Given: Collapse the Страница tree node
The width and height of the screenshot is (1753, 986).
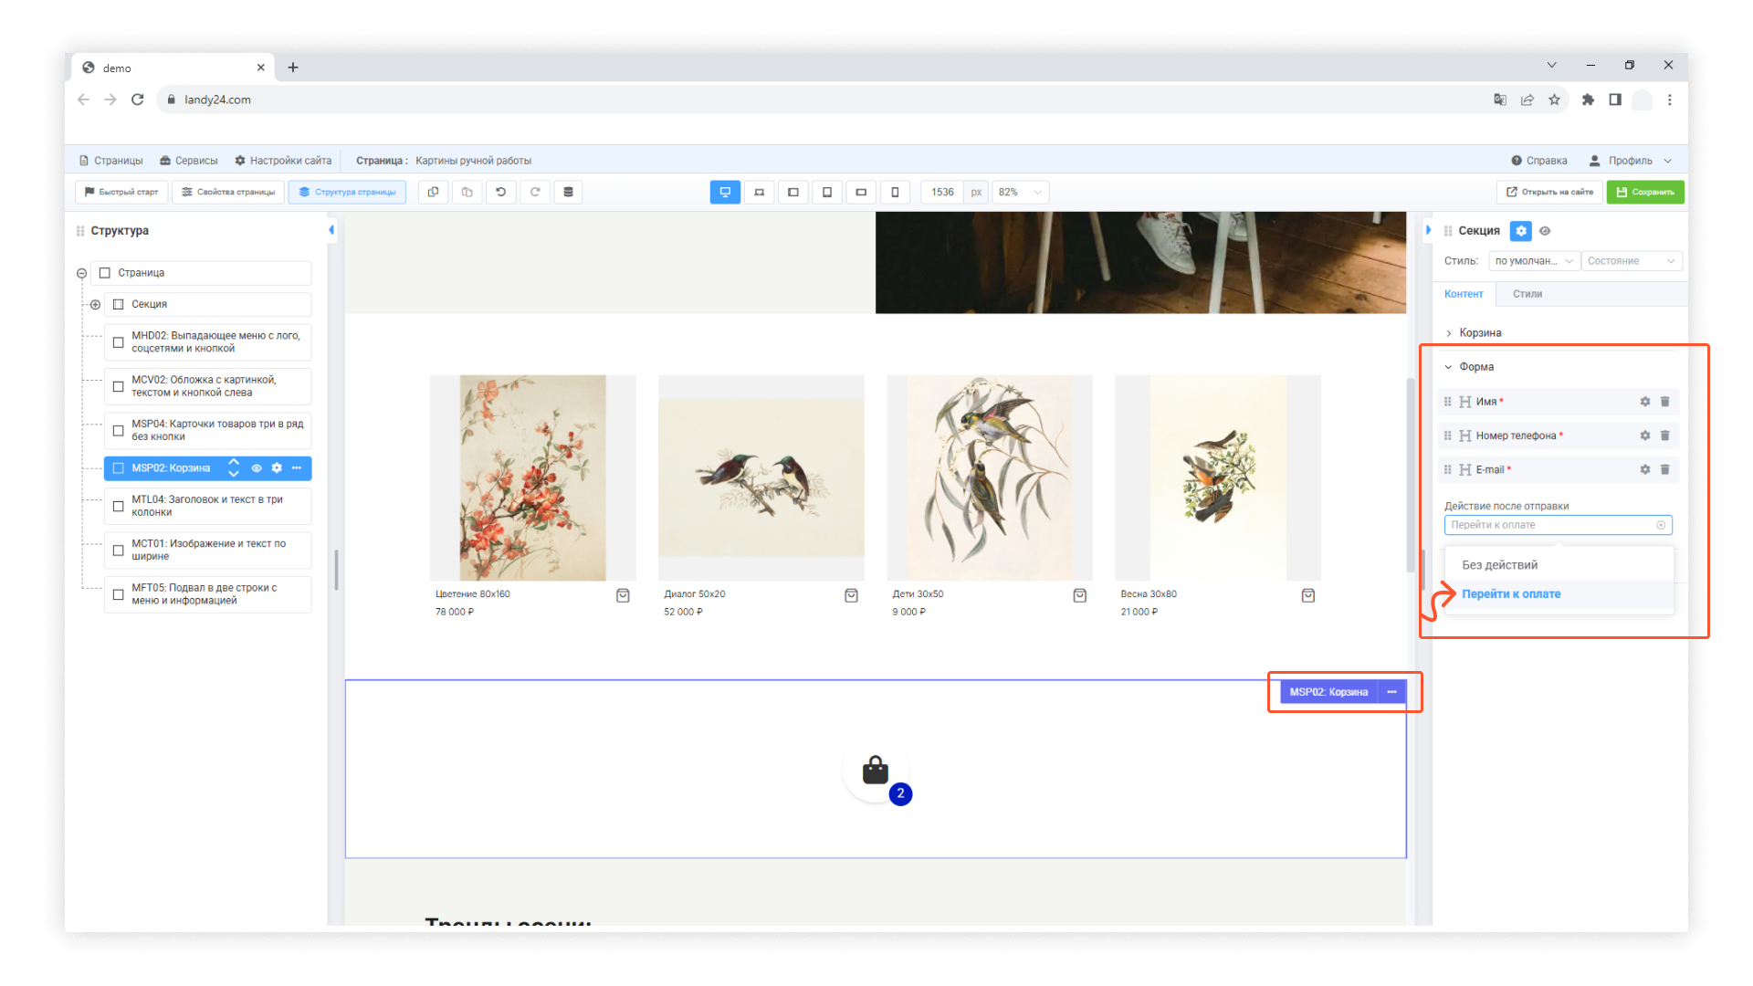Looking at the screenshot, I should tap(82, 273).
